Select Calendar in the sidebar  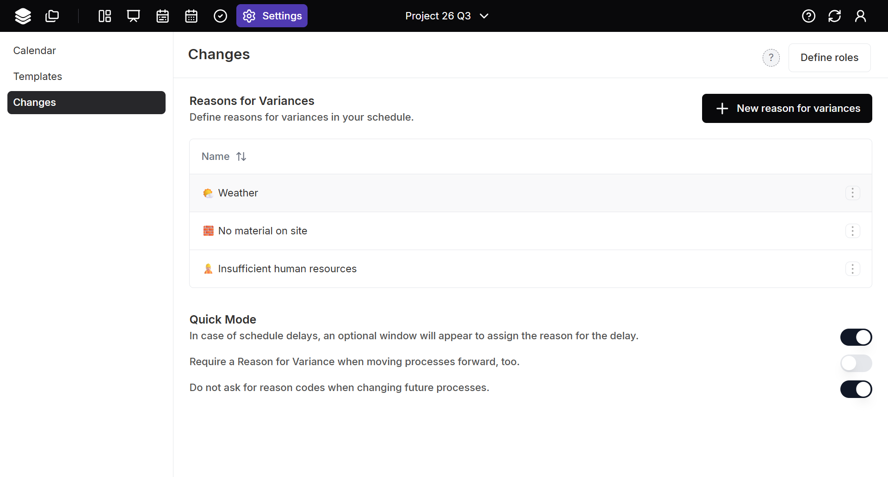[35, 51]
